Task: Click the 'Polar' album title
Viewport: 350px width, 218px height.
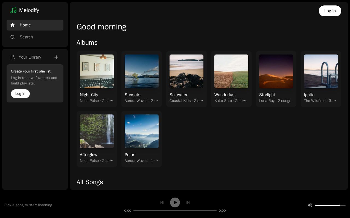Action: (130, 155)
